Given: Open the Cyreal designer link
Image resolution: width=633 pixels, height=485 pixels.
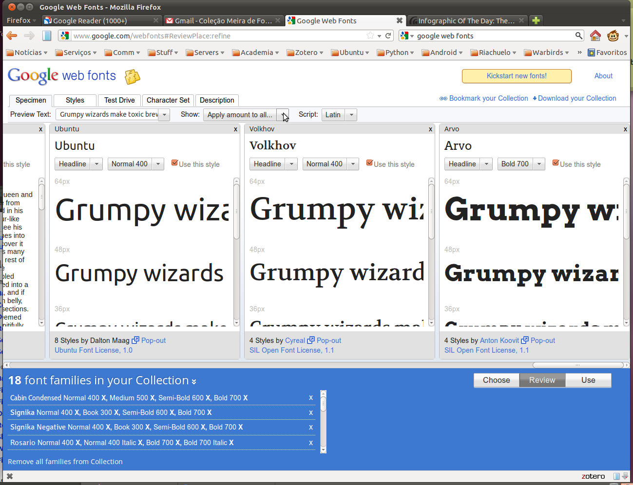Looking at the screenshot, I should (x=295, y=341).
